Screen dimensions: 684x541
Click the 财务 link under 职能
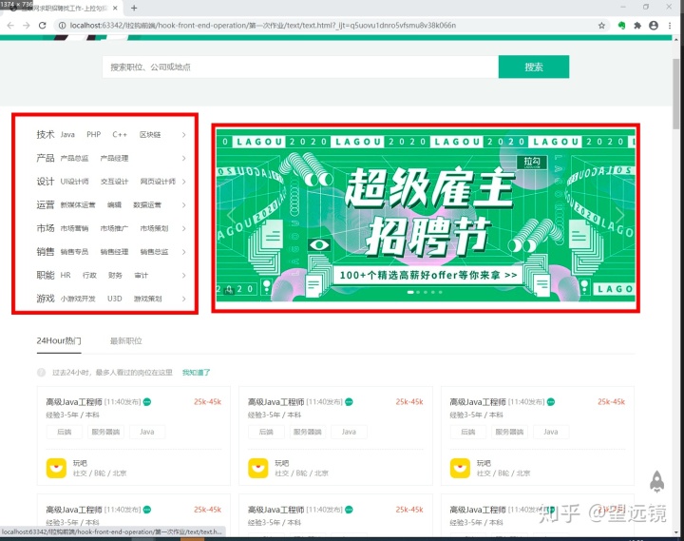[x=115, y=275]
